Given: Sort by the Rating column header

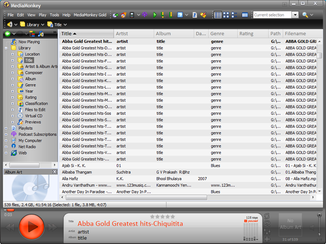Looking at the screenshot, I should (253, 34).
